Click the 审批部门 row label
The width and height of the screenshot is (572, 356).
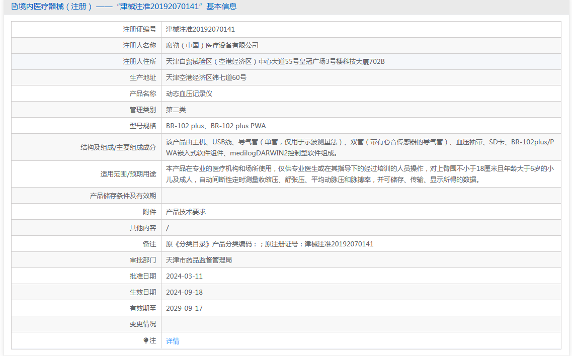pos(143,259)
